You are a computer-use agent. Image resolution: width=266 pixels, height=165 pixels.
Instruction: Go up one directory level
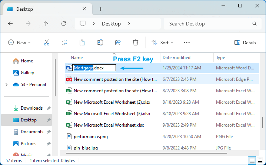click(x=46, y=24)
